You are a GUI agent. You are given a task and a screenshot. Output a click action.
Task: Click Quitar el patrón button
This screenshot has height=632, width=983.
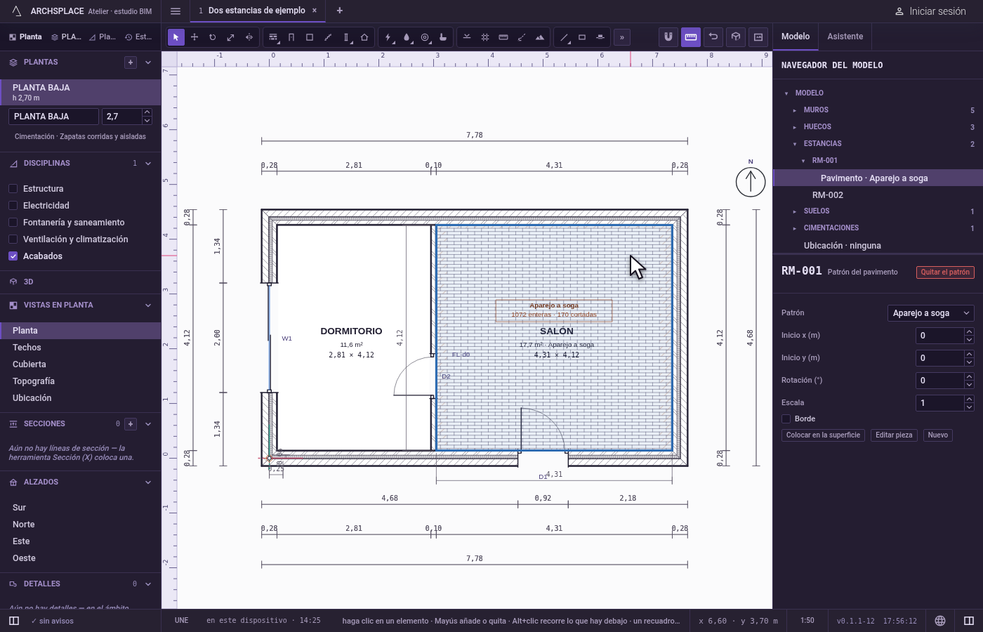945,272
